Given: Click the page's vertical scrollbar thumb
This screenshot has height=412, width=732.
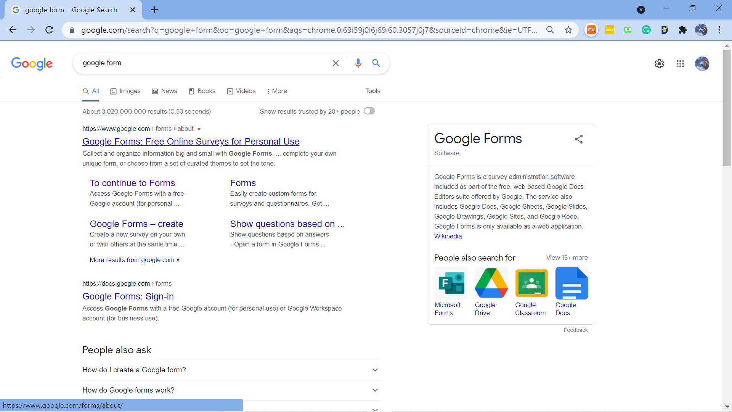Looking at the screenshot, I should pyautogui.click(x=727, y=108).
